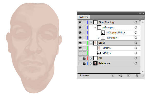Viewport: 152px width, 97px height.
Task: Hide the nested <Group> below Clipping Path
Action: (x=80, y=38)
